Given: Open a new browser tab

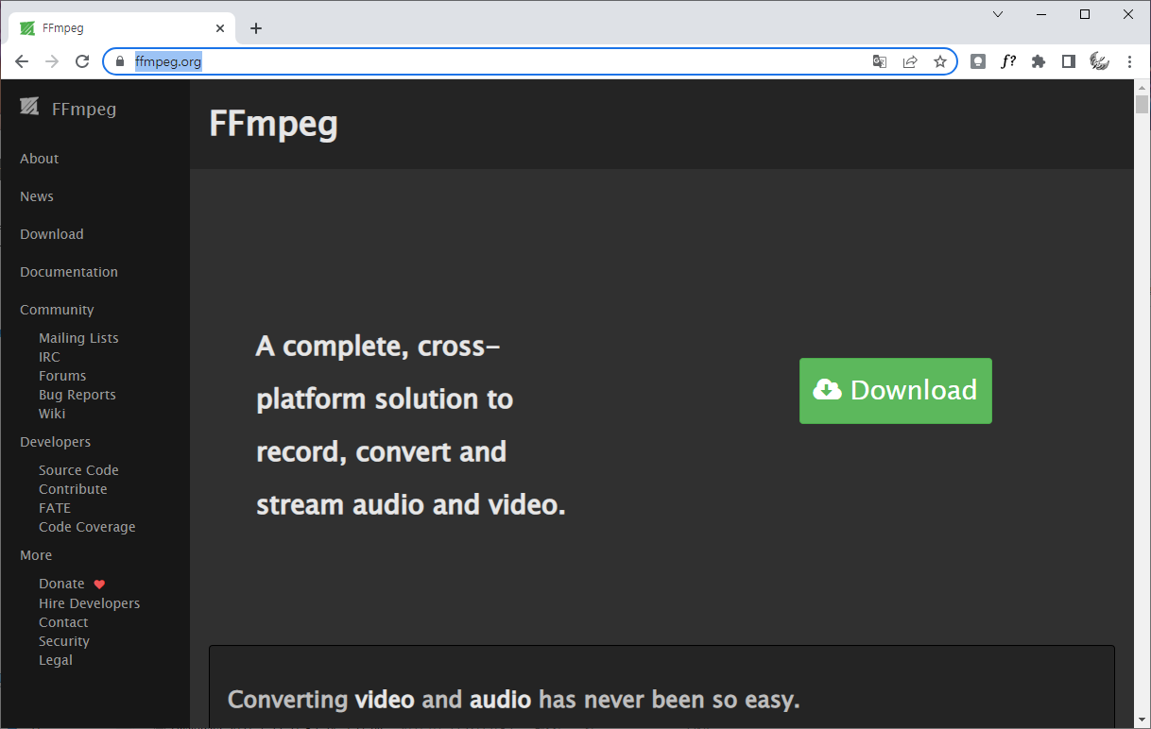Looking at the screenshot, I should pyautogui.click(x=255, y=28).
